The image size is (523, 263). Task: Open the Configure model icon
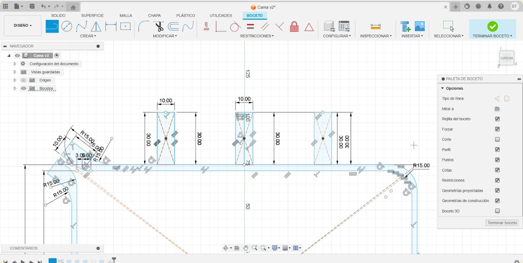tap(329, 26)
